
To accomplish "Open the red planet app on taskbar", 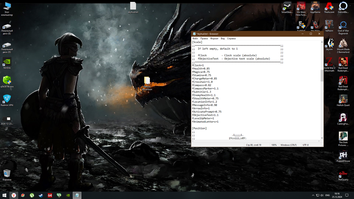I will pyautogui.click(x=23, y=195).
